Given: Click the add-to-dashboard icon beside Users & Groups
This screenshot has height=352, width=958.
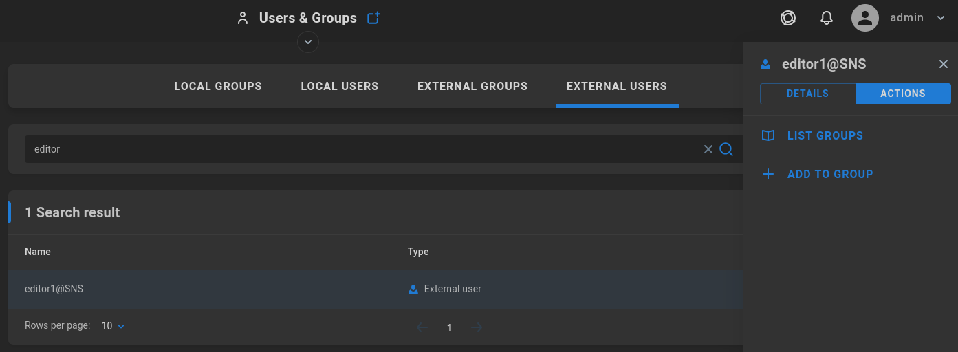Looking at the screenshot, I should (x=373, y=18).
